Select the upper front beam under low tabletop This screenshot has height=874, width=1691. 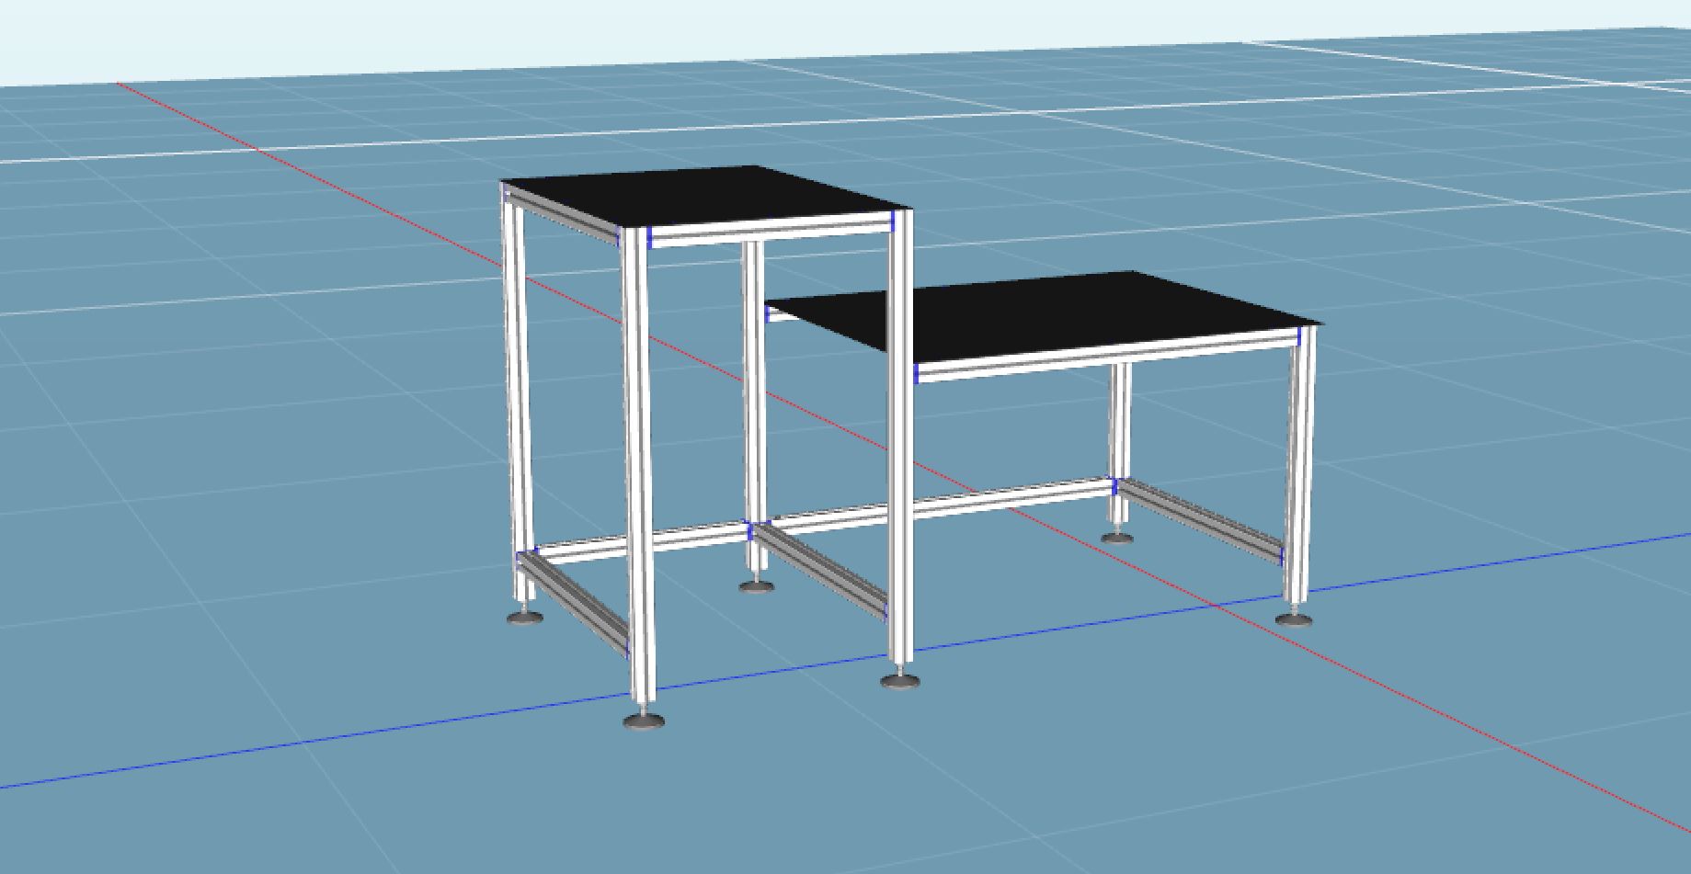point(1103,356)
